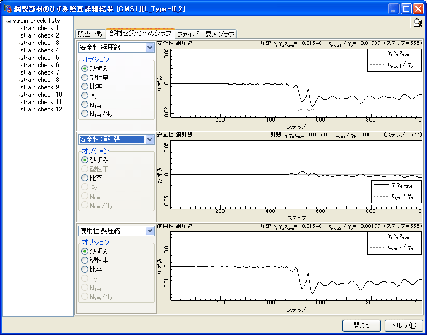Screen dimensions: 427x335
Task: Click the red step marker in top graph
Action: [x=312, y=100]
